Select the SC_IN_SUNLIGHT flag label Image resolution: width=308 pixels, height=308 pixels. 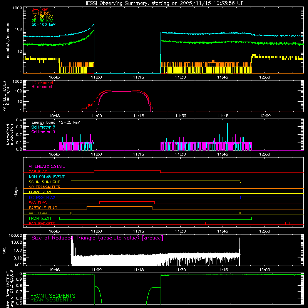(x=44, y=182)
